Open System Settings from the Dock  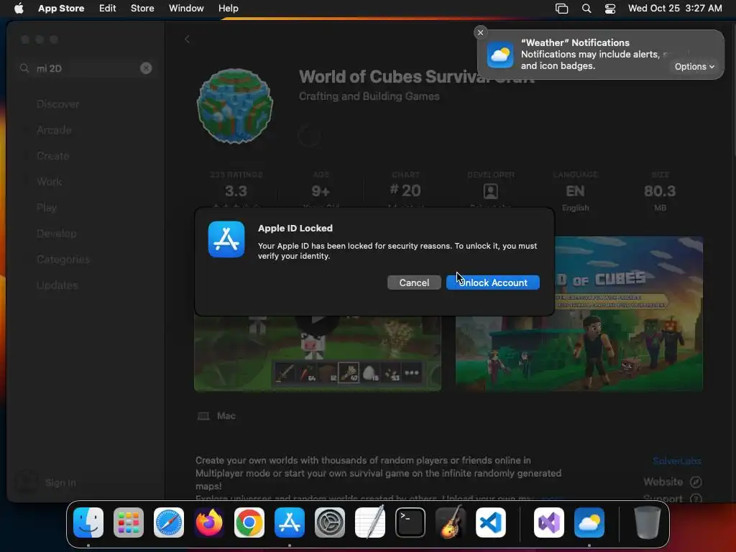click(x=329, y=523)
